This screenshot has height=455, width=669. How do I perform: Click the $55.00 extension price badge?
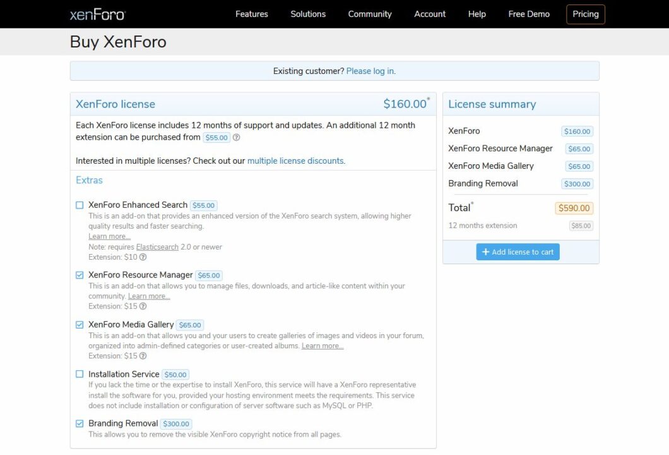click(216, 138)
